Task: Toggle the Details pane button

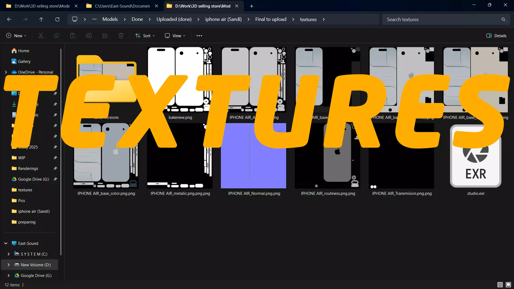Action: pyautogui.click(x=496, y=36)
